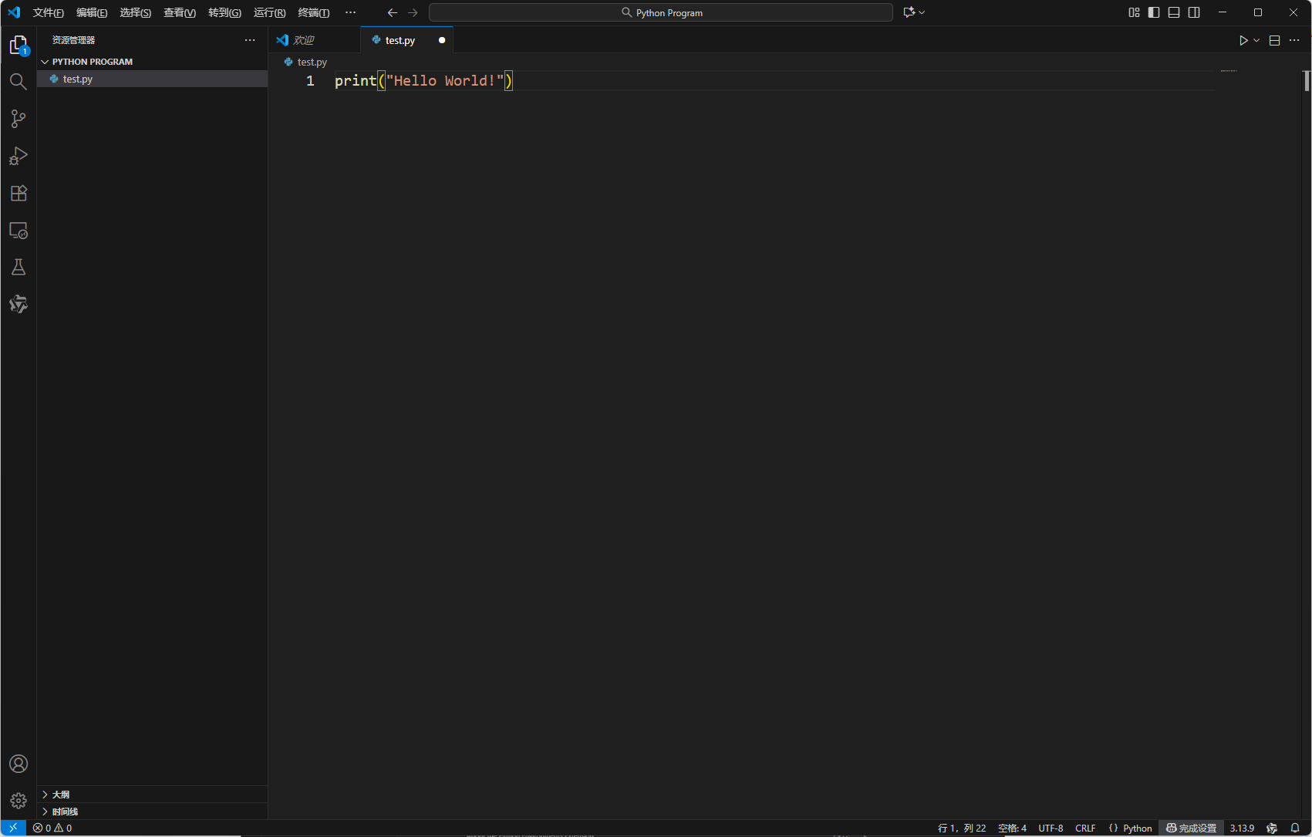Expand the 时间线 timeline section
The width and height of the screenshot is (1312, 837).
point(65,812)
